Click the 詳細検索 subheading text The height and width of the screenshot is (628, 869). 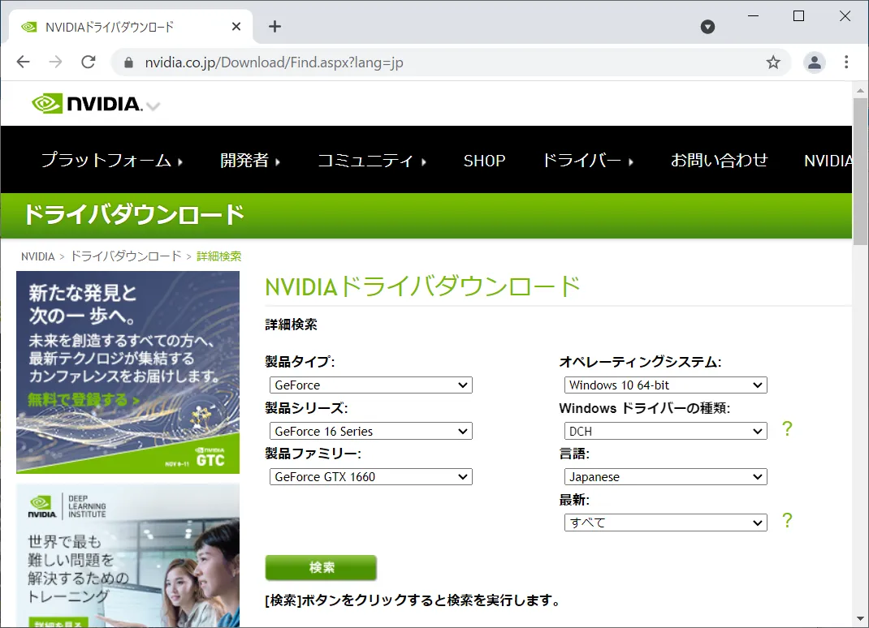coord(291,325)
